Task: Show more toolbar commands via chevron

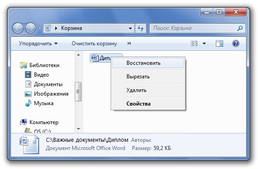Action: pos(129,43)
